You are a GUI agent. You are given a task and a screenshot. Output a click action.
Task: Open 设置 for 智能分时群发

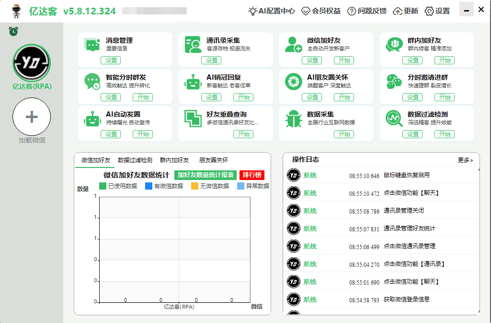point(111,97)
